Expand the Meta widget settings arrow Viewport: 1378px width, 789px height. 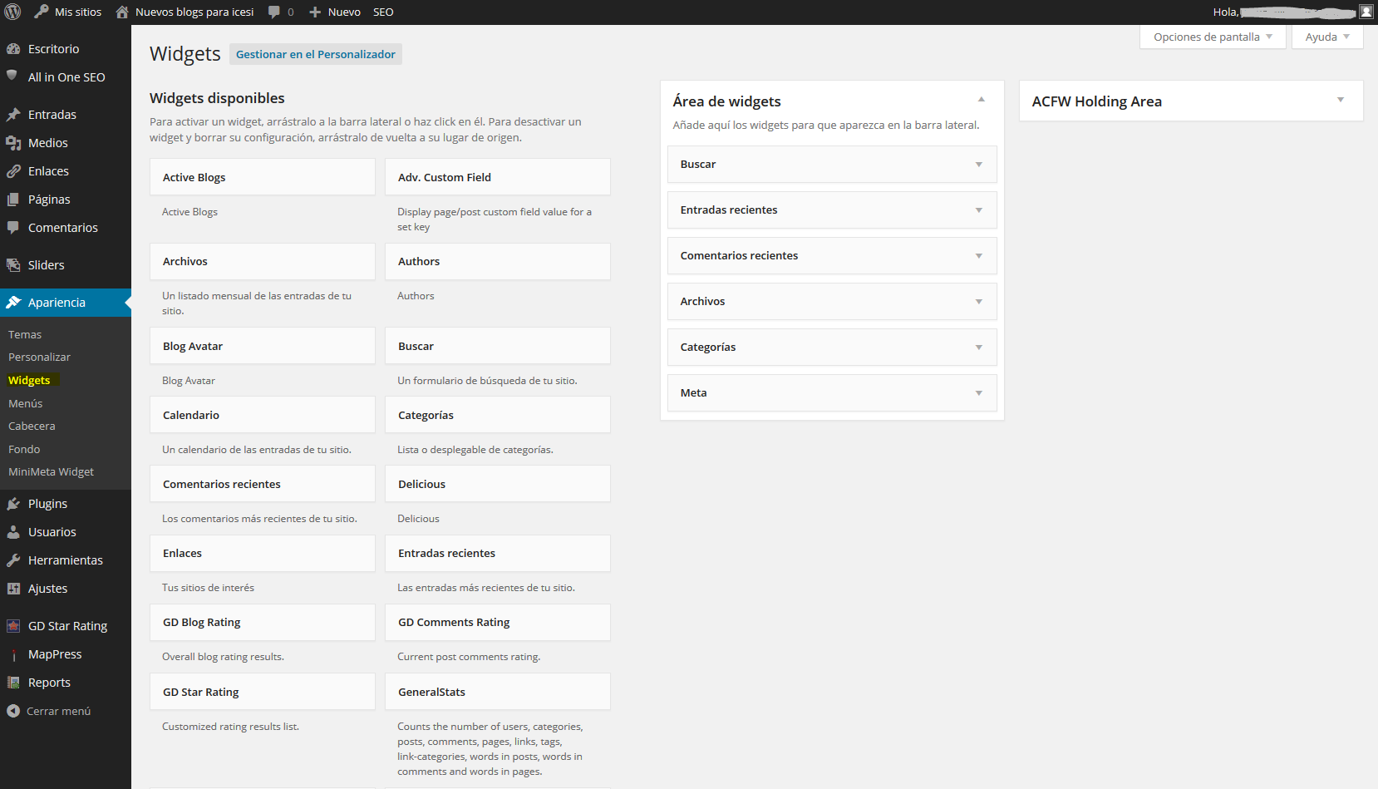click(x=978, y=393)
